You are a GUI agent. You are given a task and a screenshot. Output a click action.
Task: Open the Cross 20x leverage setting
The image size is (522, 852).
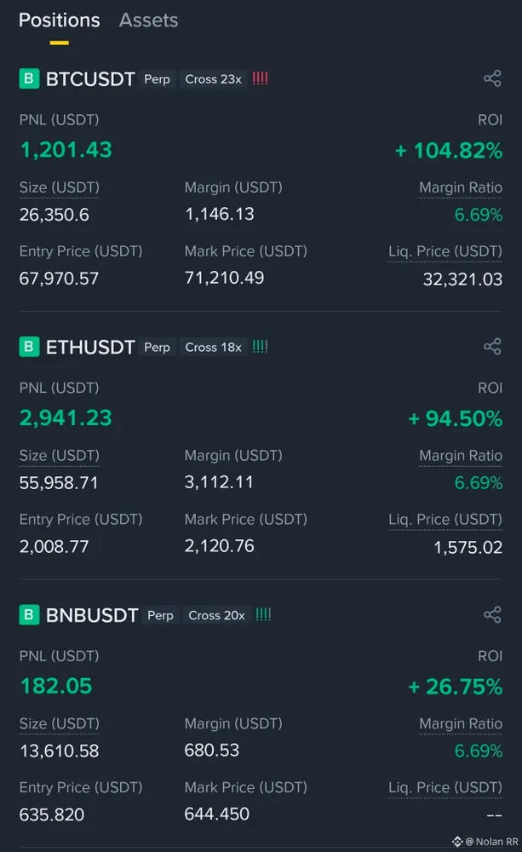point(216,615)
